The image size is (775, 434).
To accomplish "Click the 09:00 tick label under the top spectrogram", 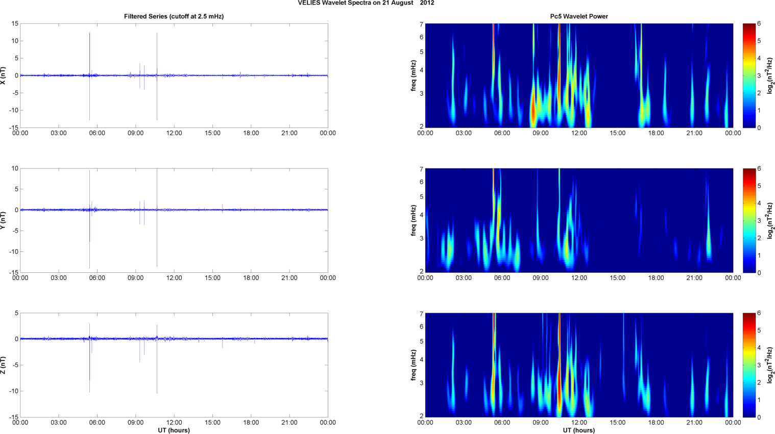I will tap(541, 133).
